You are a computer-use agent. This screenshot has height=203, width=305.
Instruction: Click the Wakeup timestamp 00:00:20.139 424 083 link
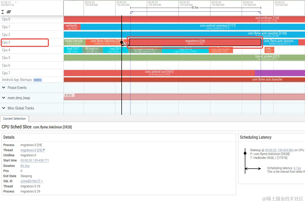click(279, 150)
